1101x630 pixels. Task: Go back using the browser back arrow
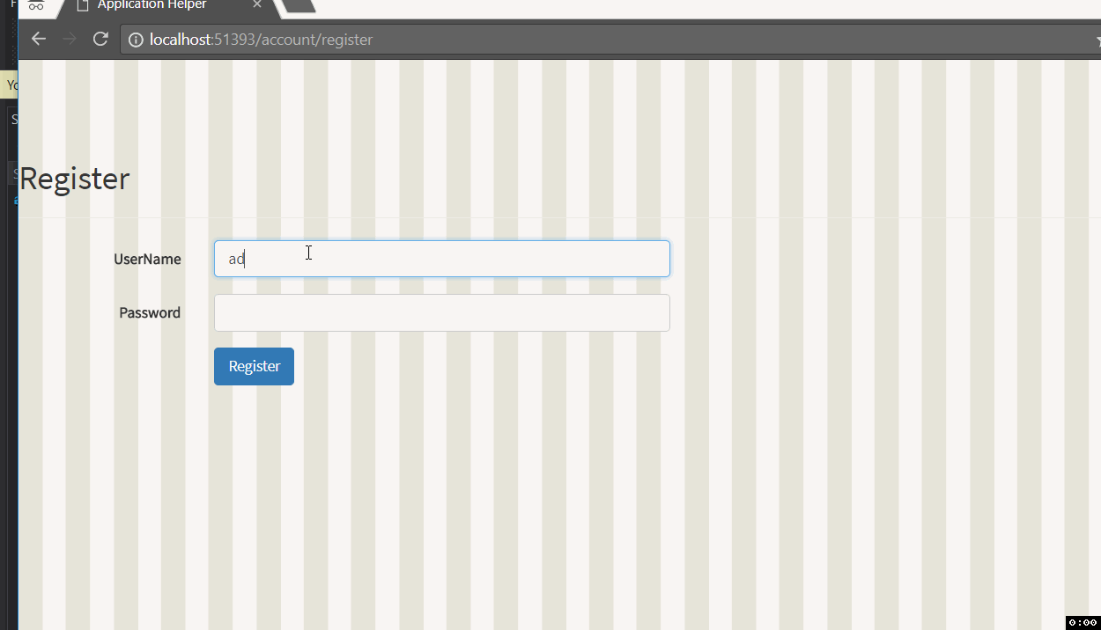(38, 39)
